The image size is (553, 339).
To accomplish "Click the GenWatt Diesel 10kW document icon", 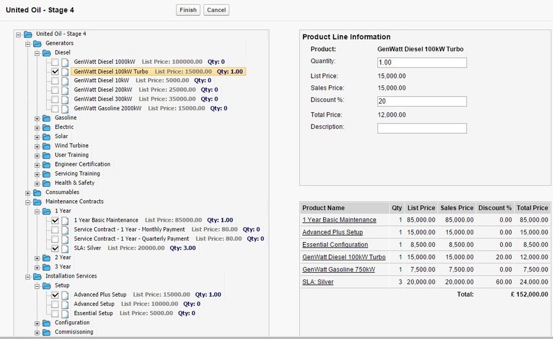I will tap(65, 80).
